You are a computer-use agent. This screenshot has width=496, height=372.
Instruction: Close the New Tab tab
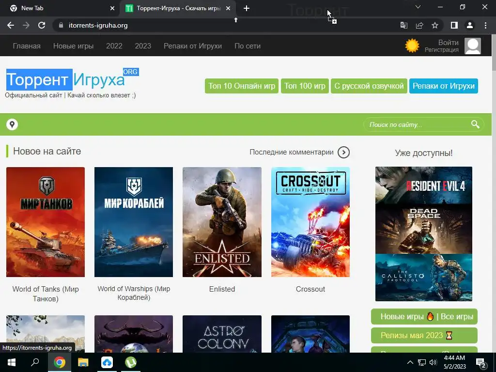pos(112,8)
